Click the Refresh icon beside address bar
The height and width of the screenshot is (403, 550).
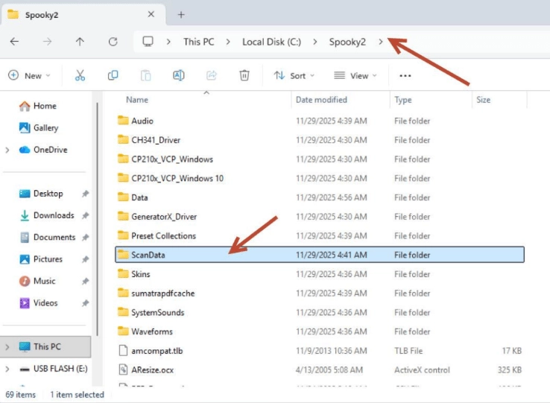tap(113, 42)
